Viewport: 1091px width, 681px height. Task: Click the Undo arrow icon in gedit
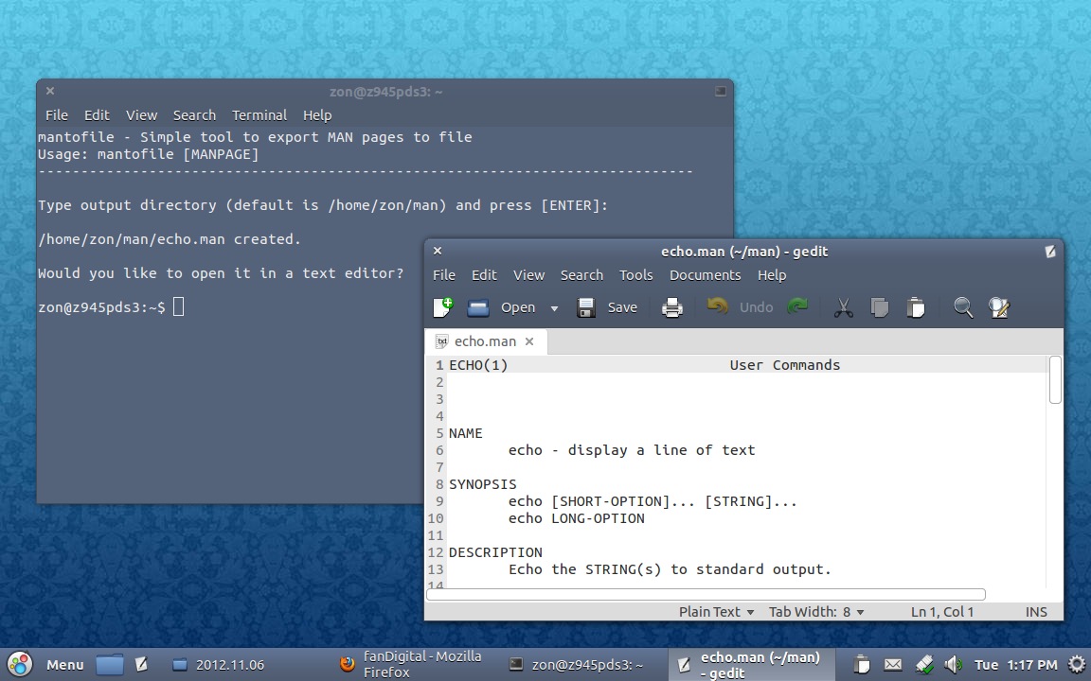pyautogui.click(x=717, y=306)
